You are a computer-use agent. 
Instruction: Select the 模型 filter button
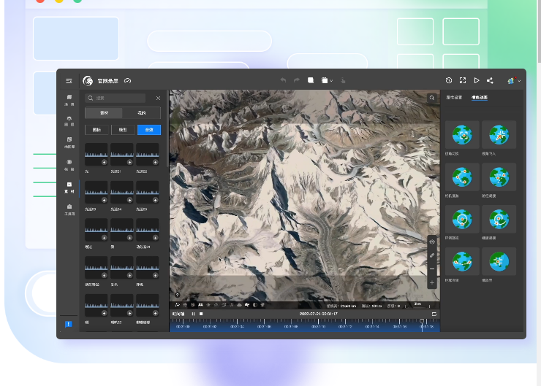[123, 130]
